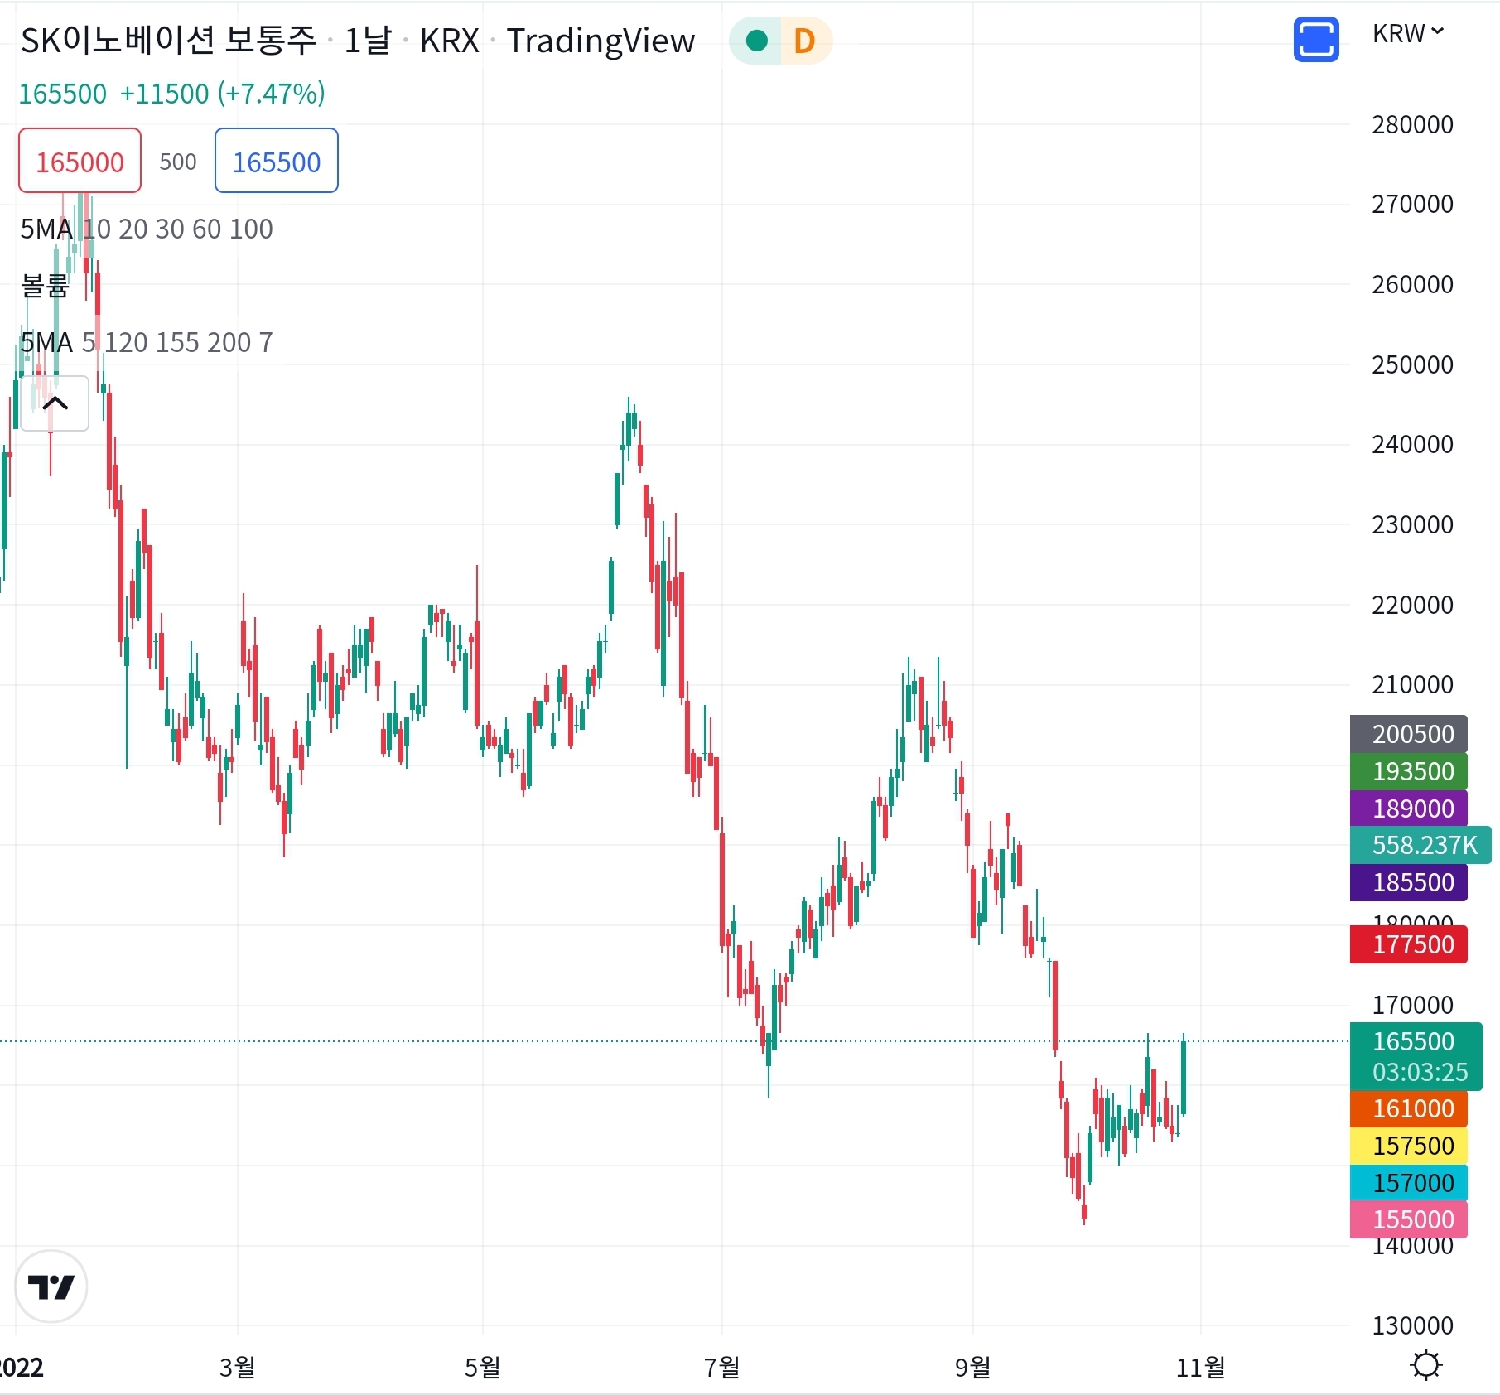
Task: Open chart settings gear icon
Action: (1425, 1364)
